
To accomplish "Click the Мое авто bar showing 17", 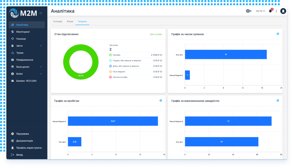I will pyautogui.click(x=226, y=54).
